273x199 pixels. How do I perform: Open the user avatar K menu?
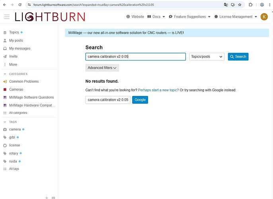tap(264, 17)
